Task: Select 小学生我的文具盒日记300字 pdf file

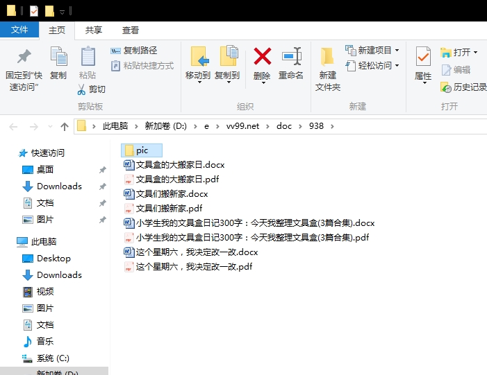Action: pyautogui.click(x=247, y=237)
